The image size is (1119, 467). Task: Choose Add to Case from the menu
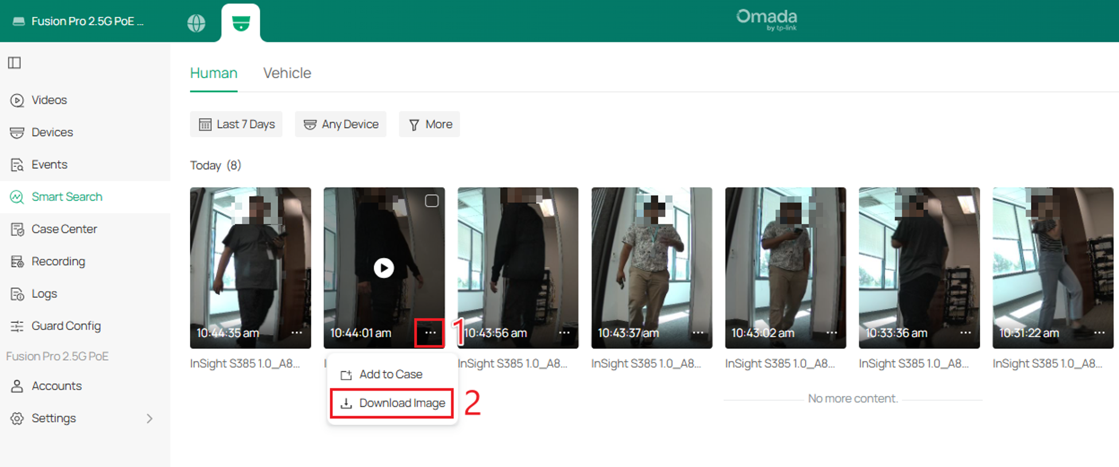click(392, 374)
